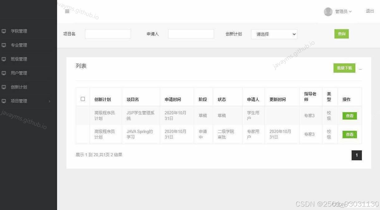This screenshot has height=210, width=380.
Task: Open 创新计划 in the sidebar
Action: click(x=19, y=87)
